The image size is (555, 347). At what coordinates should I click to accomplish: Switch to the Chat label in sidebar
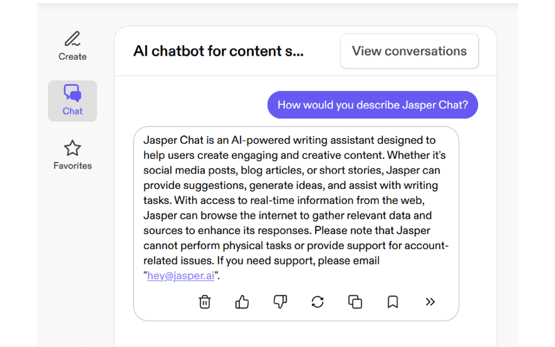pos(72,111)
